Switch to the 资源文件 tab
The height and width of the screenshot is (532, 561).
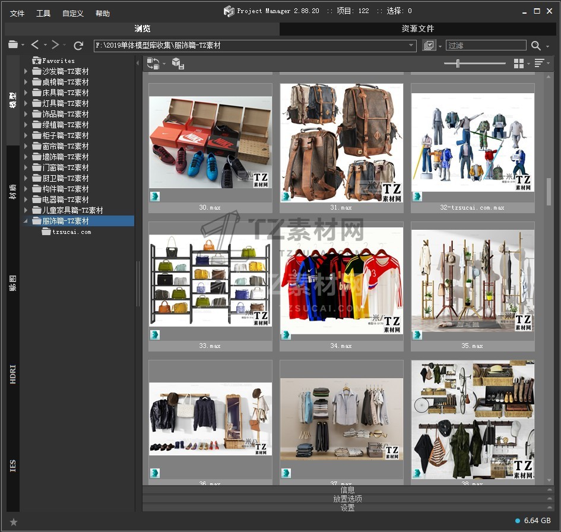click(x=417, y=28)
